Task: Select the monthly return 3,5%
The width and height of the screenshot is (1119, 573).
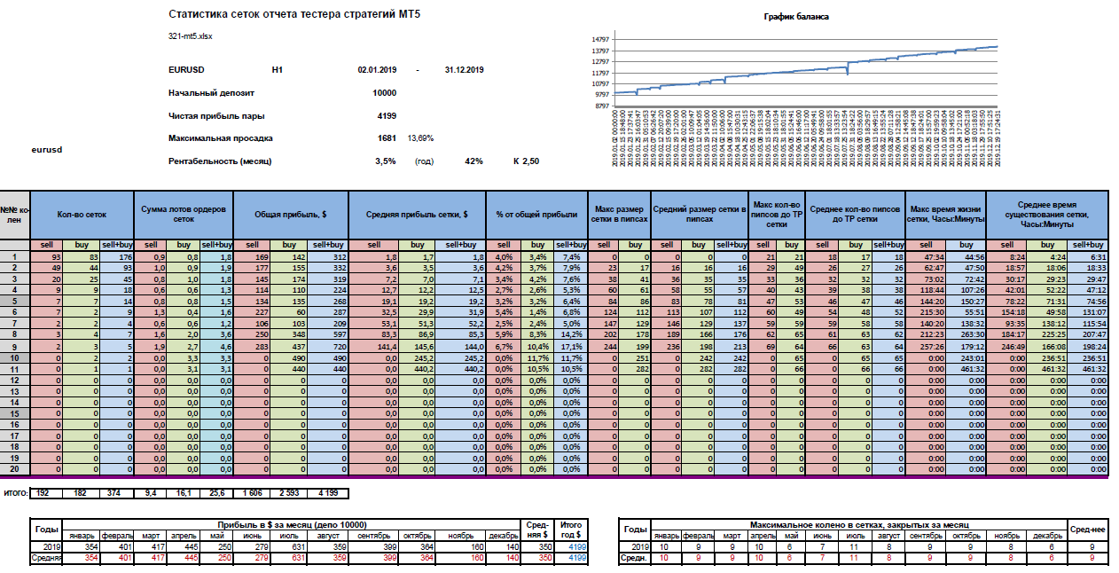Action: click(x=385, y=161)
